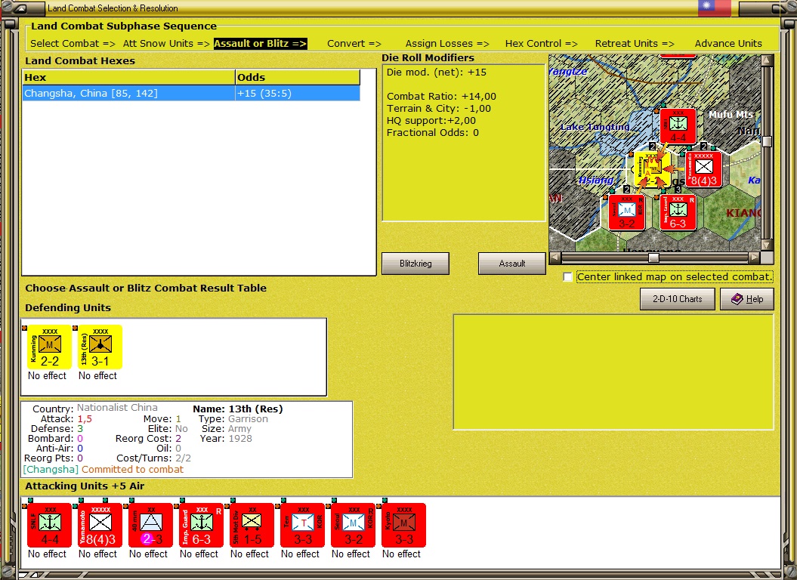Click the Die mod. (net): +15 text

(x=436, y=72)
